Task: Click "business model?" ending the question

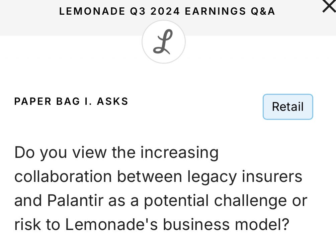Action: click(226, 225)
